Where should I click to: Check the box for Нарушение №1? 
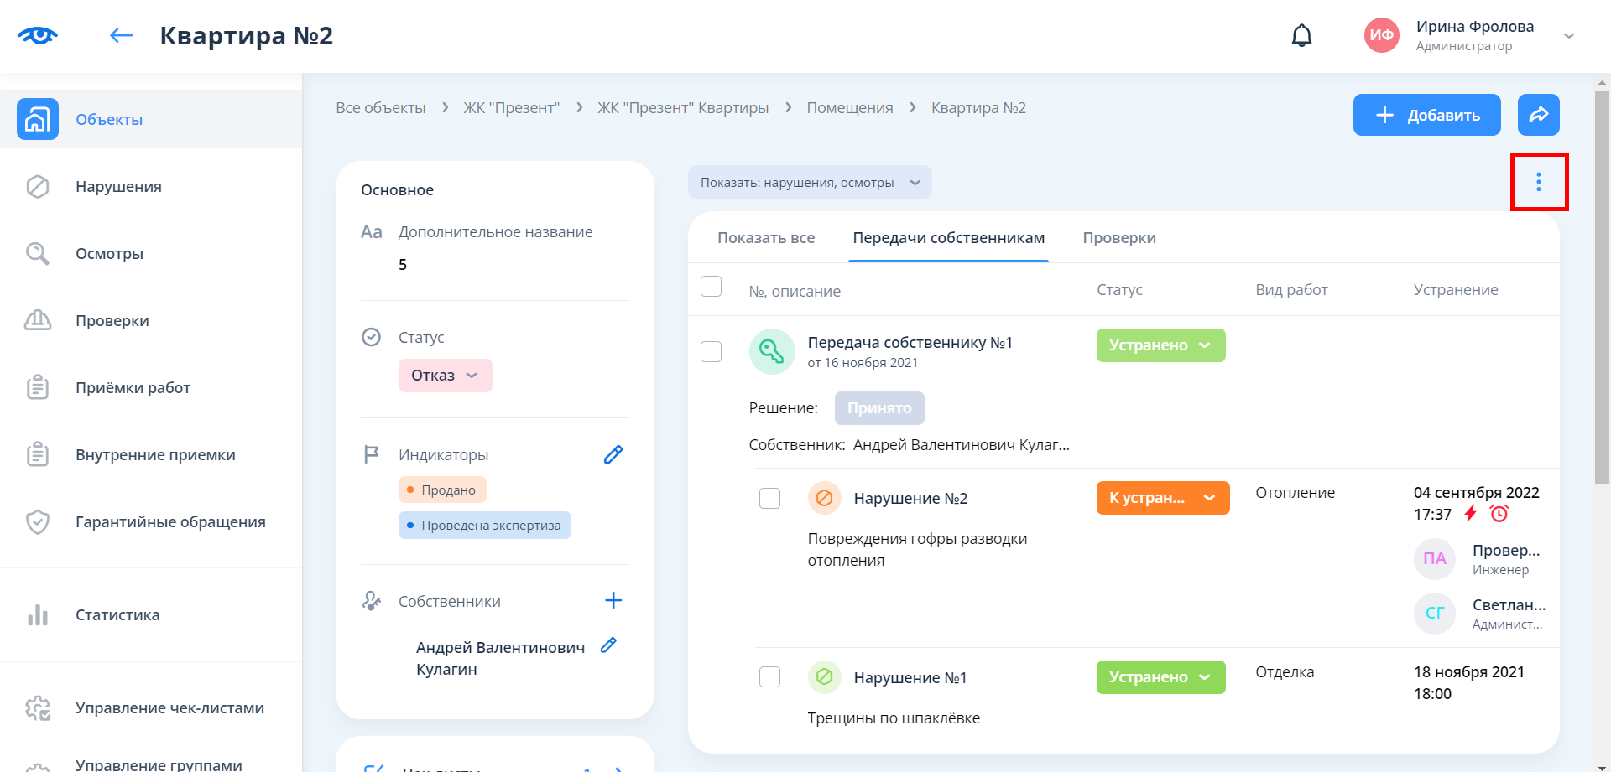769,677
